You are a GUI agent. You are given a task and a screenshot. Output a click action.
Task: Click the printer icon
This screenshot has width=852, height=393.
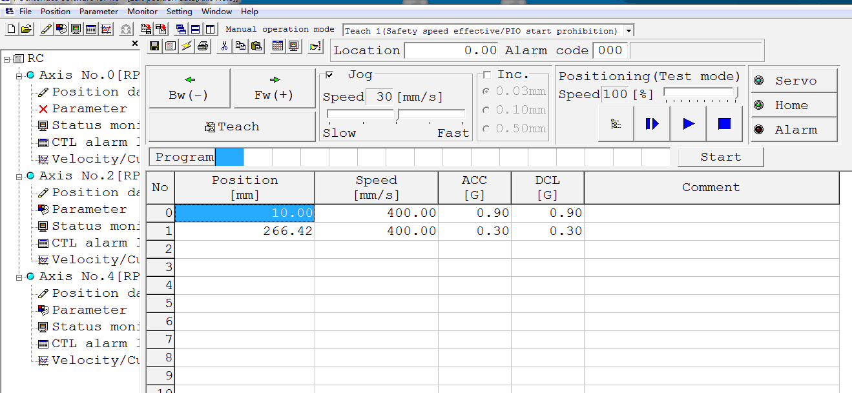pos(203,46)
